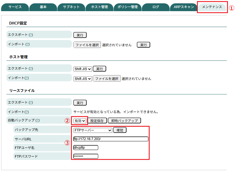Click 実行 for DHCP設定 export
The height and width of the screenshot is (171, 236).
80,35
